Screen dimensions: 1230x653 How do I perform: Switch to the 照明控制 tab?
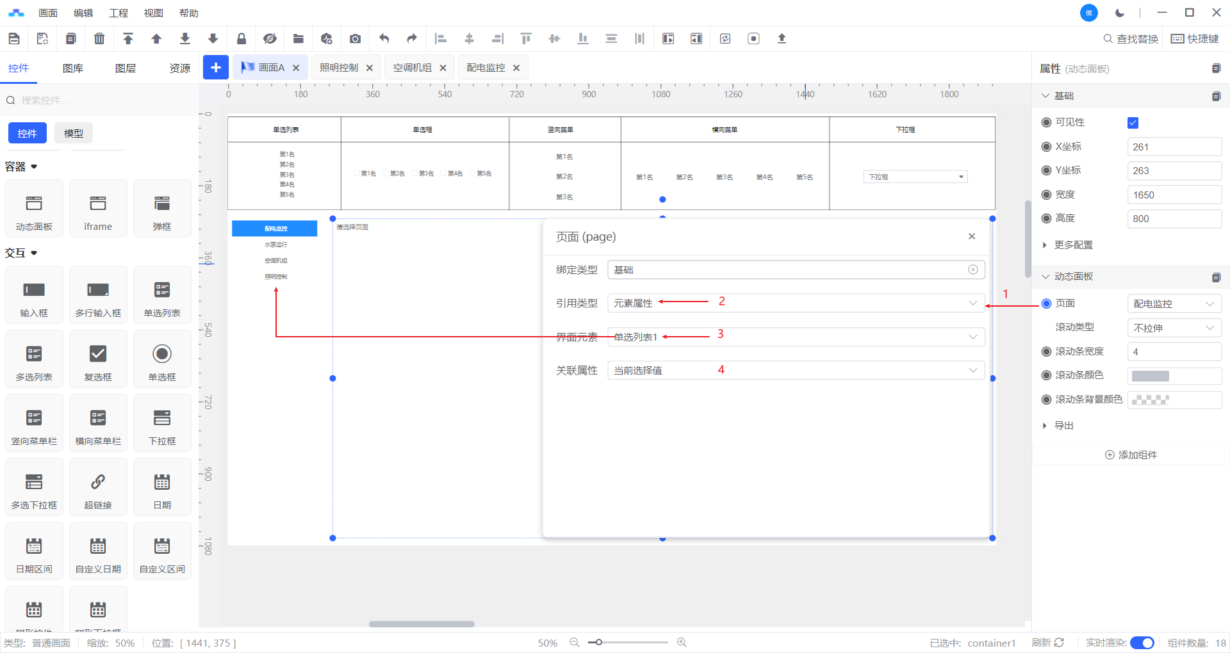click(339, 67)
